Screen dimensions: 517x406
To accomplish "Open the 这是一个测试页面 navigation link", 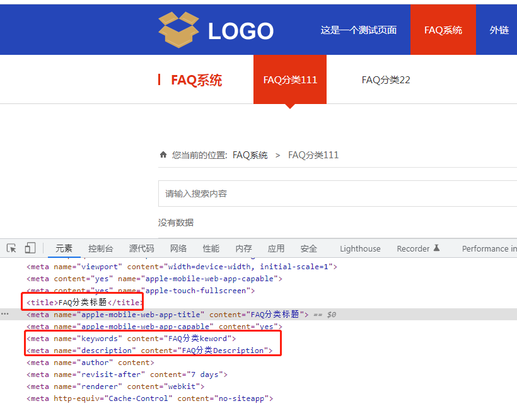I will click(x=358, y=30).
